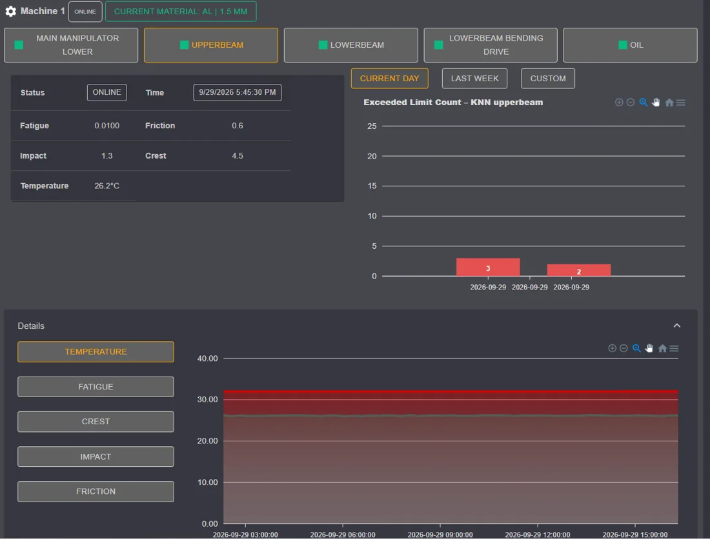
Task: Select zoom tool on Exceeded Limit chart
Action: click(x=643, y=103)
